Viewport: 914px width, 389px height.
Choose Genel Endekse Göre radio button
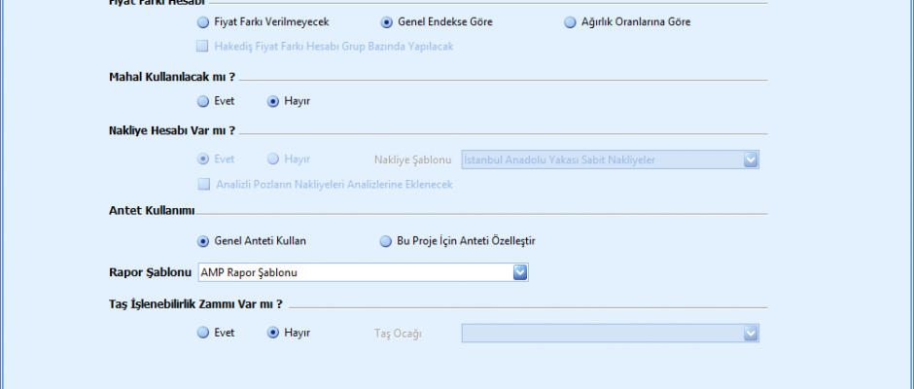point(386,21)
